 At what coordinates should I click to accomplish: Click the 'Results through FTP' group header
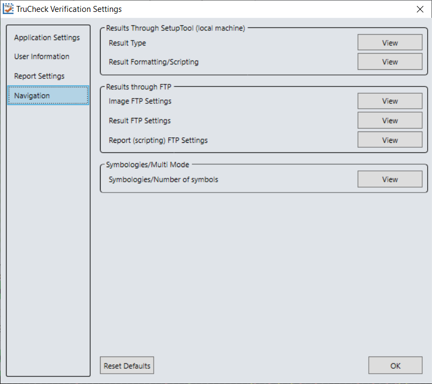(x=138, y=87)
